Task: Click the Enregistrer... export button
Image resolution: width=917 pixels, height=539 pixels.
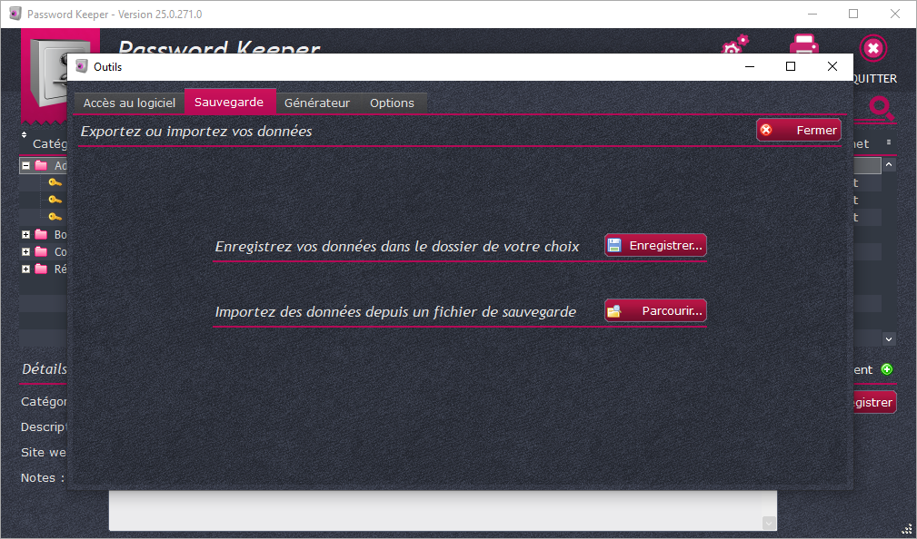Action: (655, 245)
